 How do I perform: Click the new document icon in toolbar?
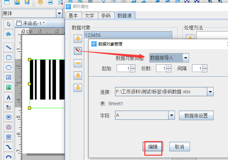(7, 2)
